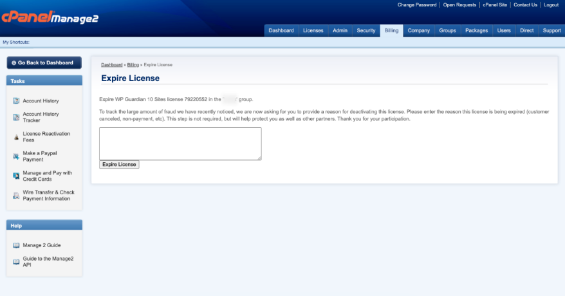
Task: Click the License Reactivation Fees icon
Action: (x=16, y=137)
